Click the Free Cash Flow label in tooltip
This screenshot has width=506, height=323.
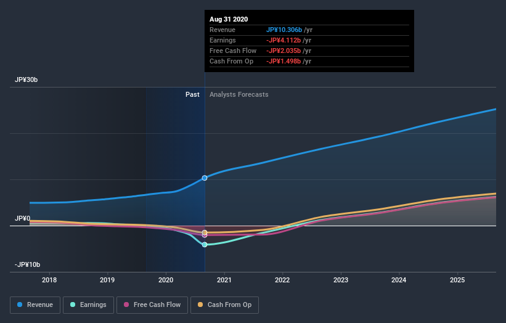tap(233, 51)
